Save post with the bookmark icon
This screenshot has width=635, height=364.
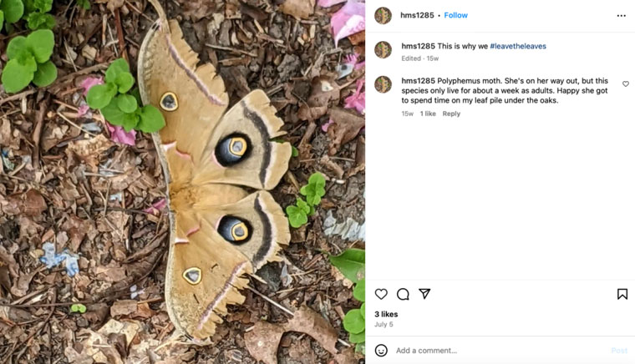coord(622,294)
